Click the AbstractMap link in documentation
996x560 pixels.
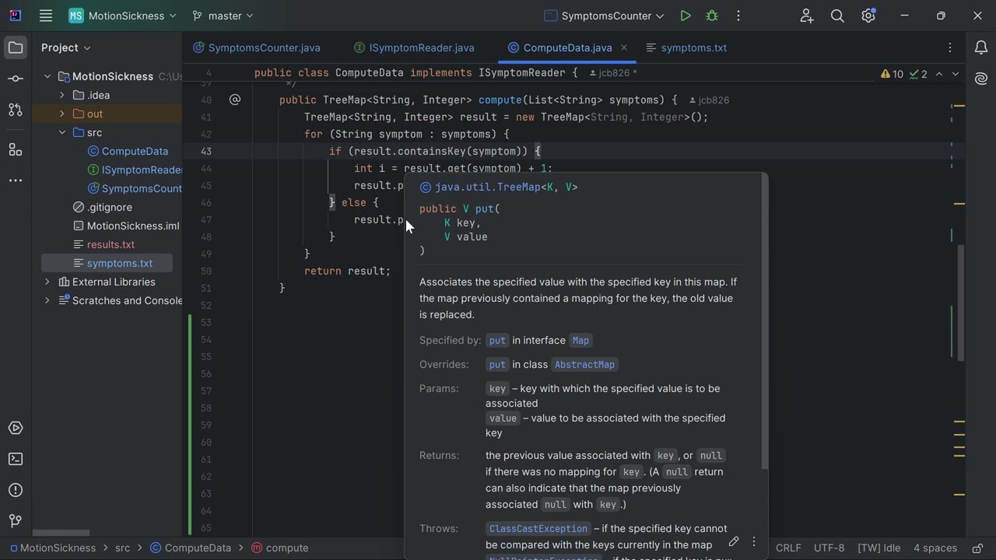pyautogui.click(x=584, y=364)
